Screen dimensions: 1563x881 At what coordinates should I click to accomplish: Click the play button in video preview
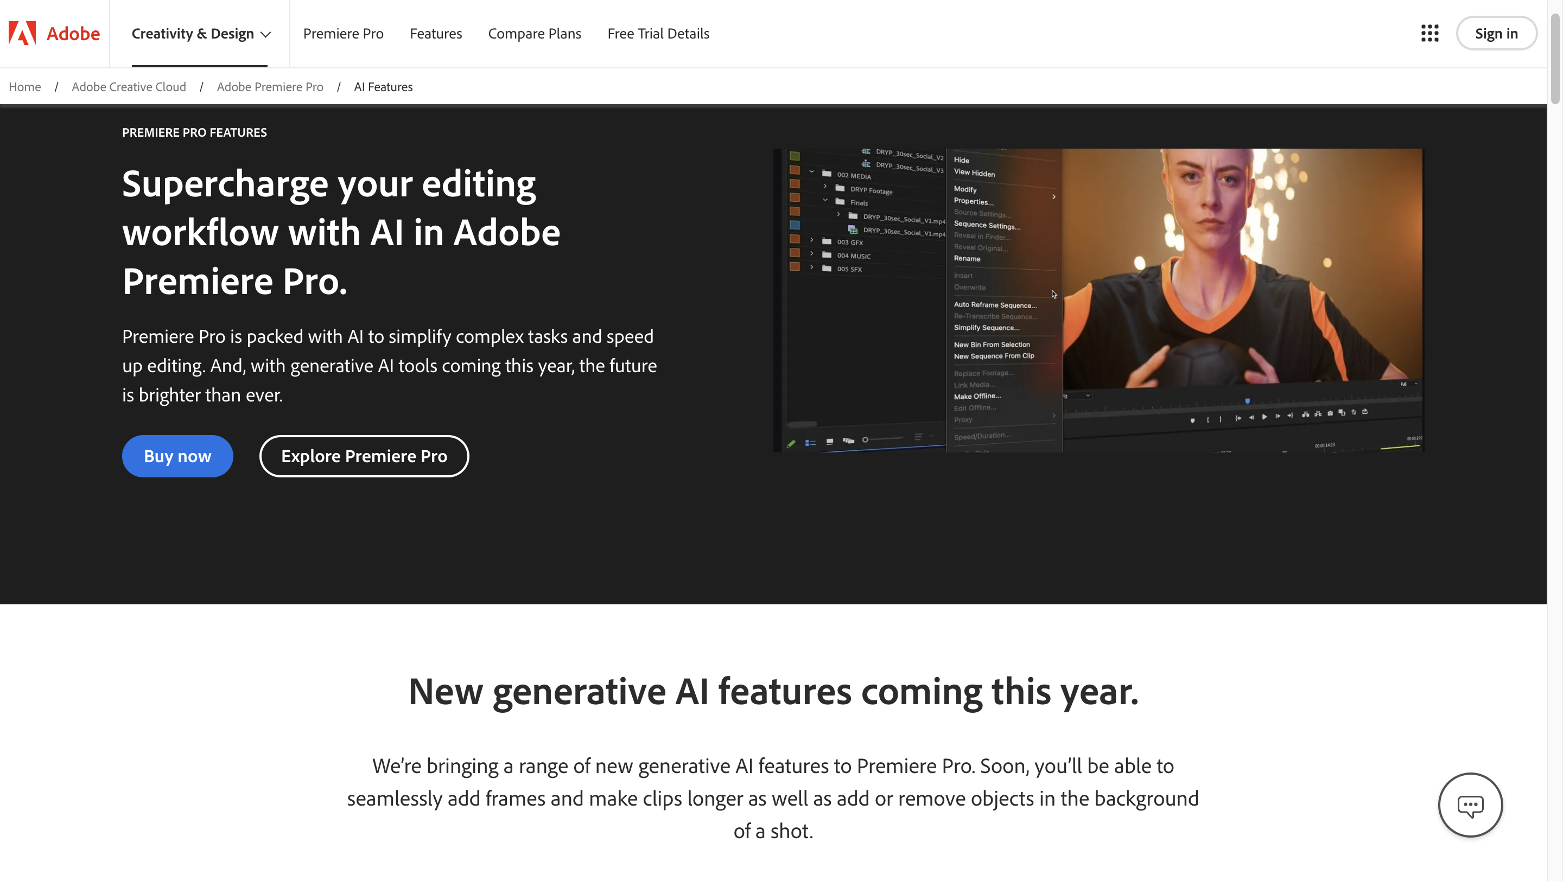1265,417
